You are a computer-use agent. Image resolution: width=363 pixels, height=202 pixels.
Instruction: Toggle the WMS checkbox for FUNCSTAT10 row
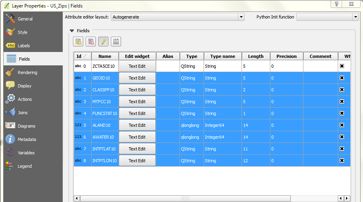click(342, 113)
